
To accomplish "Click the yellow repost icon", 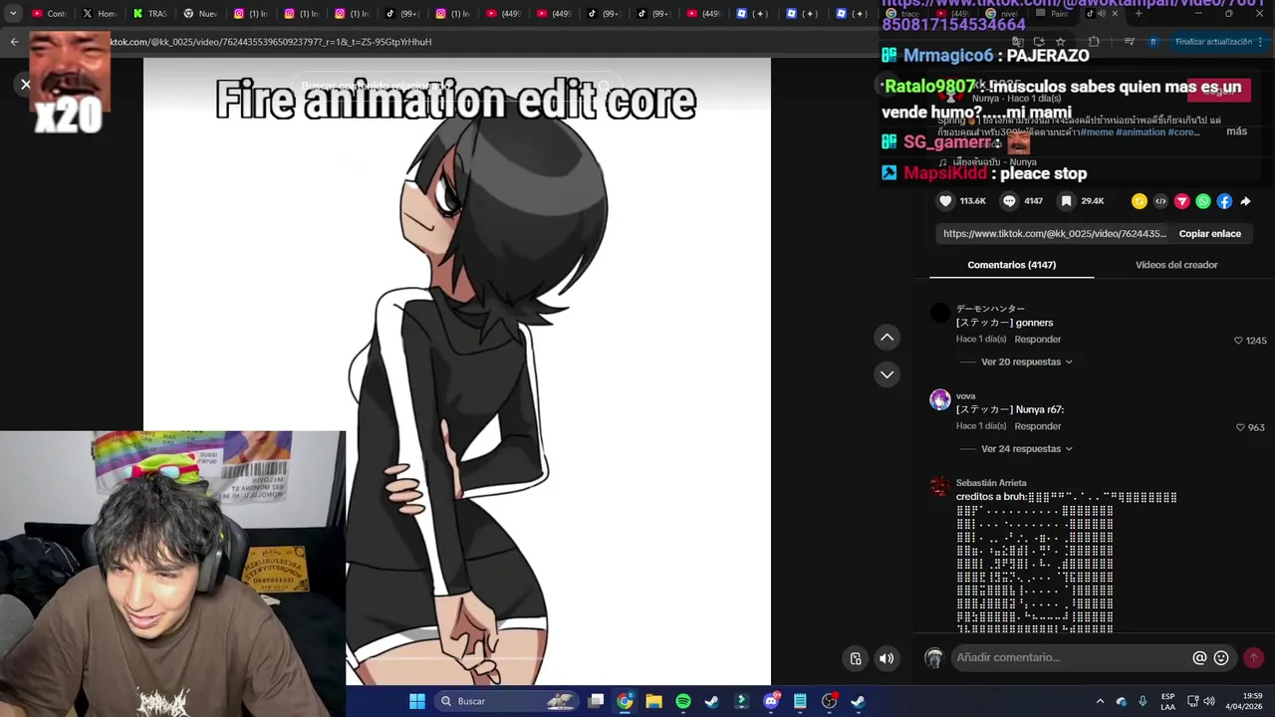I will (x=1140, y=201).
